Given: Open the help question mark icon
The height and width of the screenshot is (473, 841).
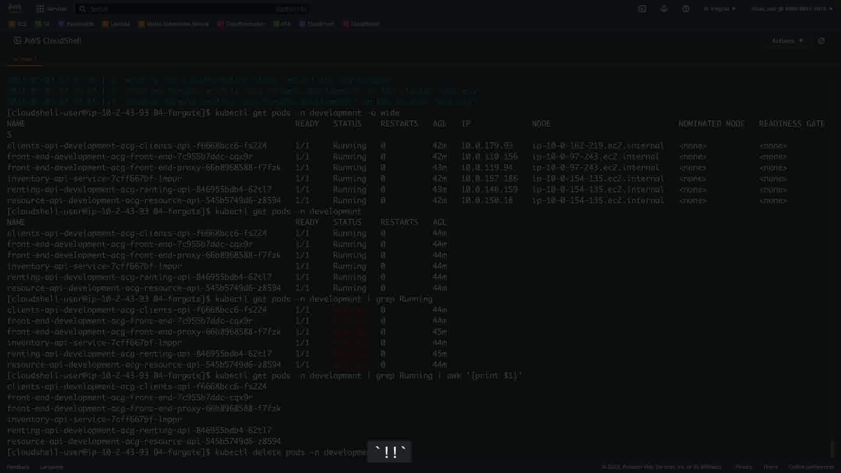Looking at the screenshot, I should 686,9.
